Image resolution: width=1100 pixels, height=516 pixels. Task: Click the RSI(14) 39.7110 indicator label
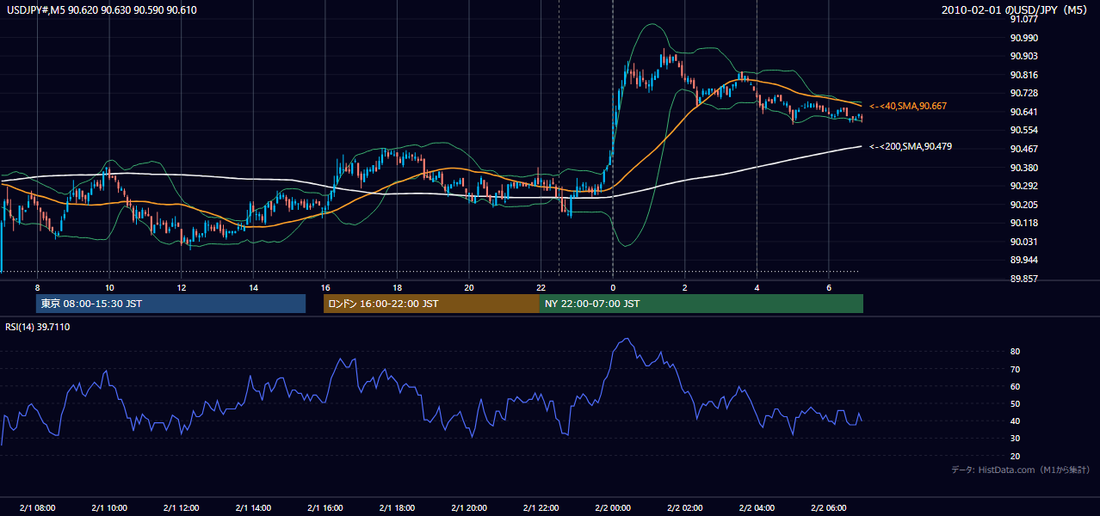pyautogui.click(x=38, y=327)
